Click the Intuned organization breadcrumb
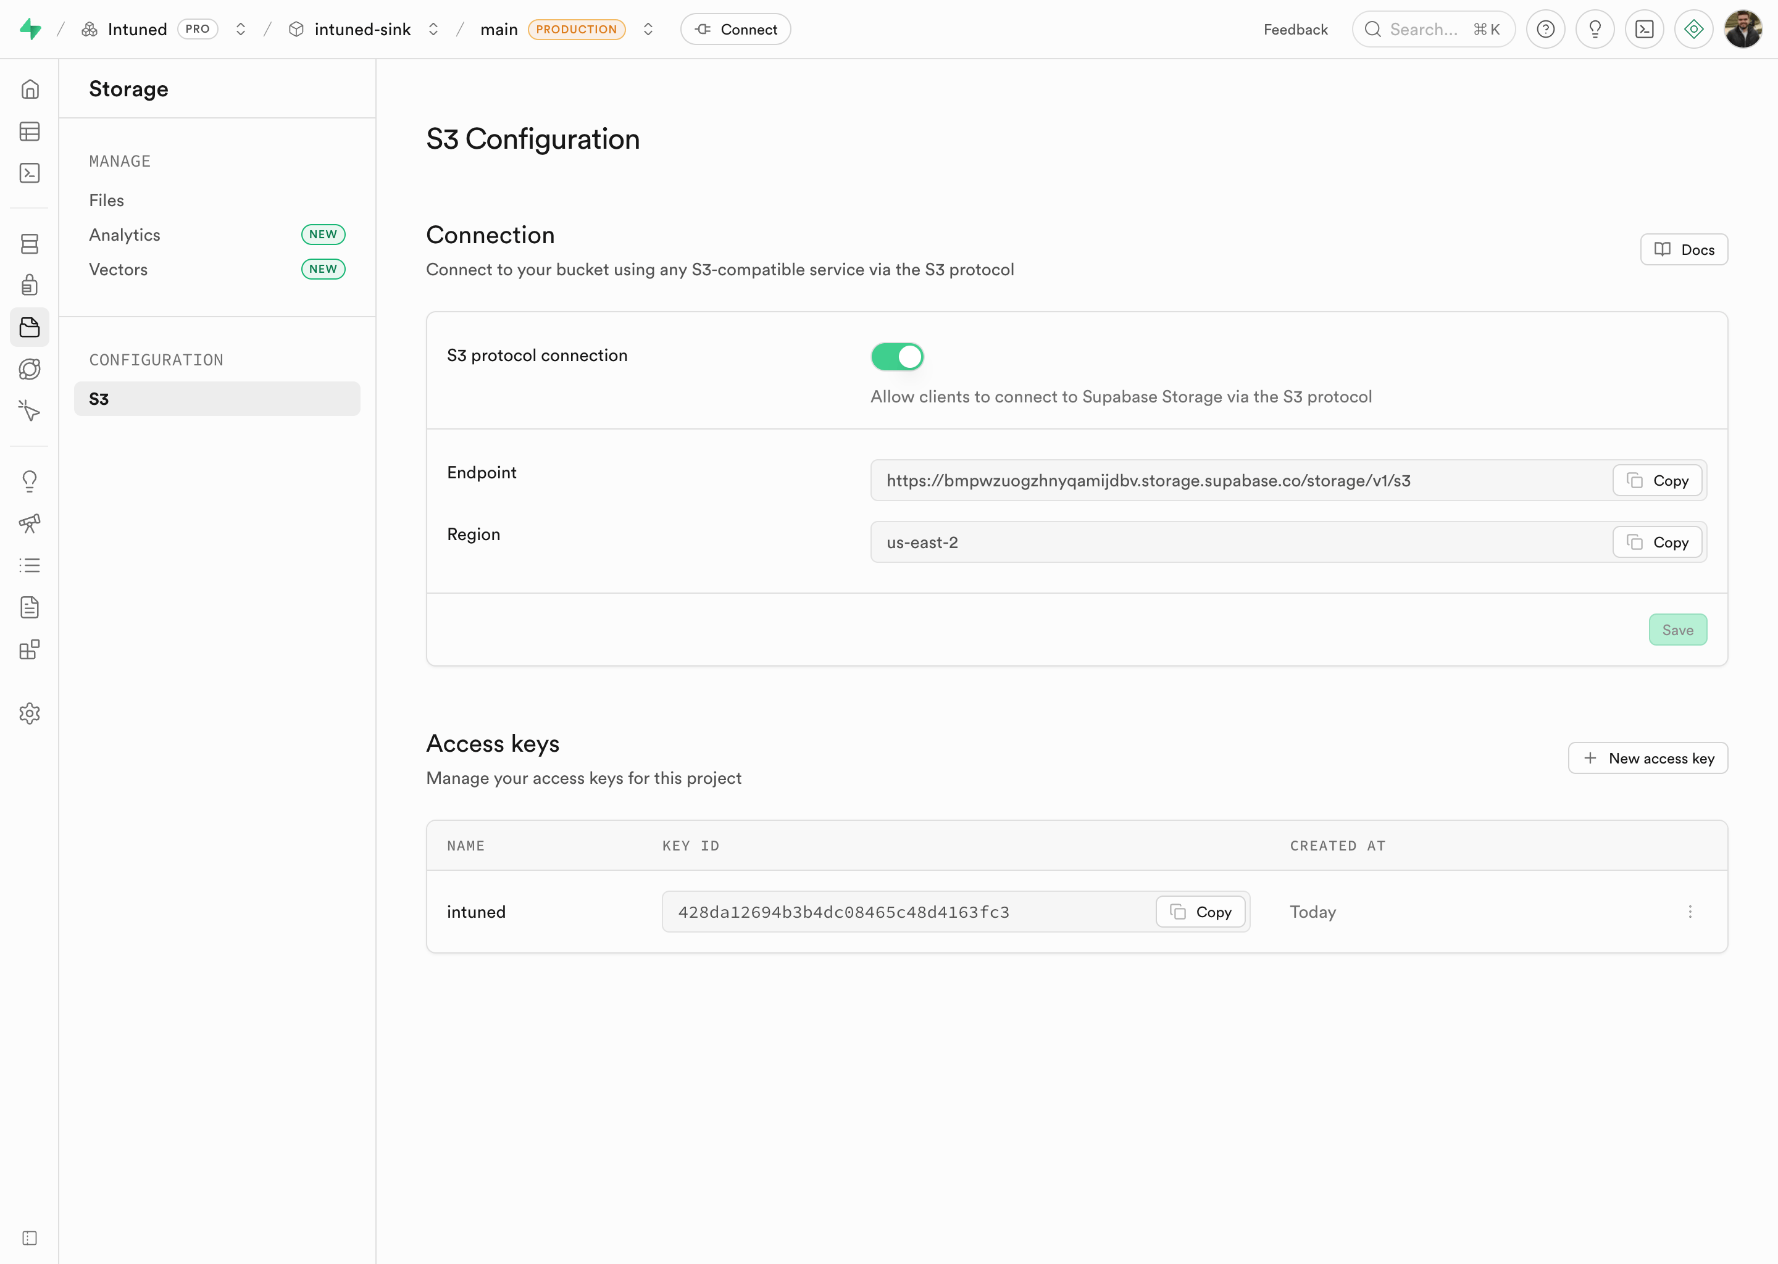This screenshot has width=1778, height=1264. [x=137, y=30]
